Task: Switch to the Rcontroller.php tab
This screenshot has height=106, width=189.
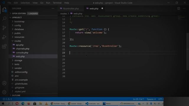Action: [x=71, y=9]
